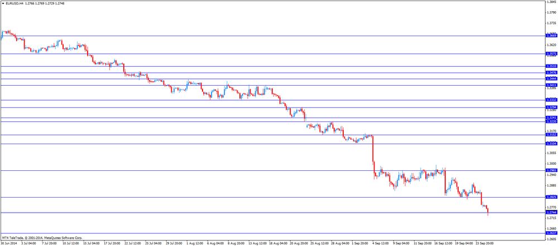The height and width of the screenshot is (246, 558).
Task: Select the 1.3241 horizontal line price tag
Action: (551, 117)
